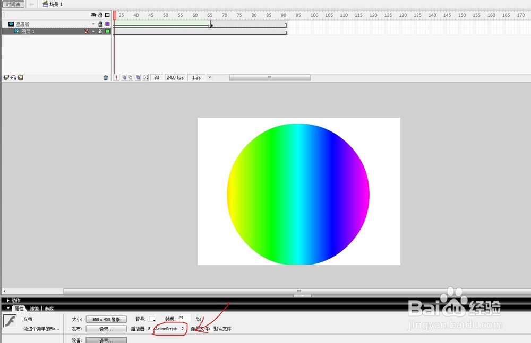
Task: Switch to the 参数 tab
Action: pos(49,309)
